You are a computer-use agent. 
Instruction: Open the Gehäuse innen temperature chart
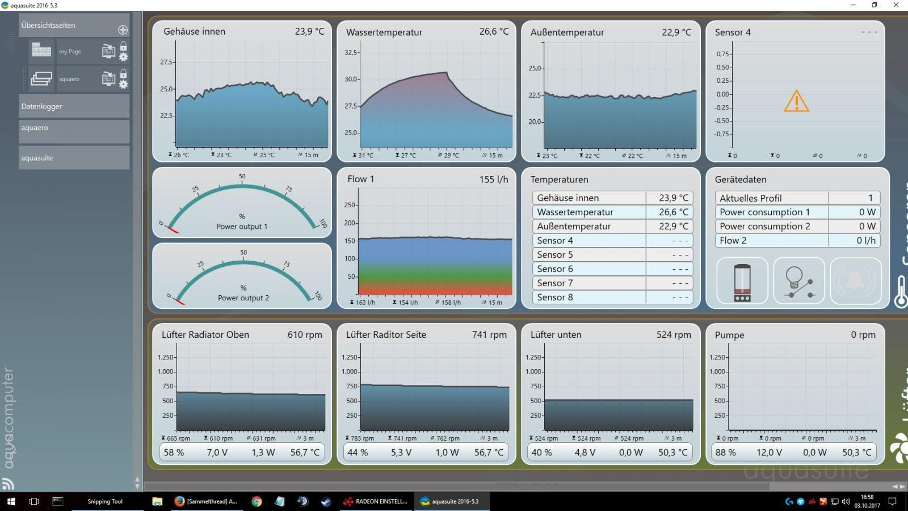pos(242,91)
